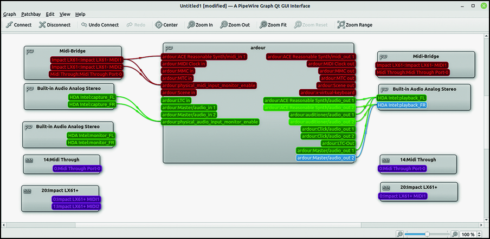The image size is (490, 239).
Task: Click pw icon of node holding playback_FL port
Action: [384, 89]
